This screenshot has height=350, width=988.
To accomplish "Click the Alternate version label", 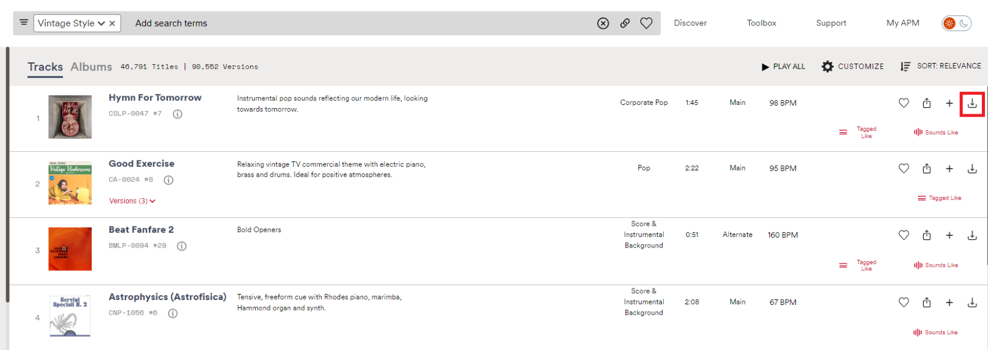I will tap(738, 235).
